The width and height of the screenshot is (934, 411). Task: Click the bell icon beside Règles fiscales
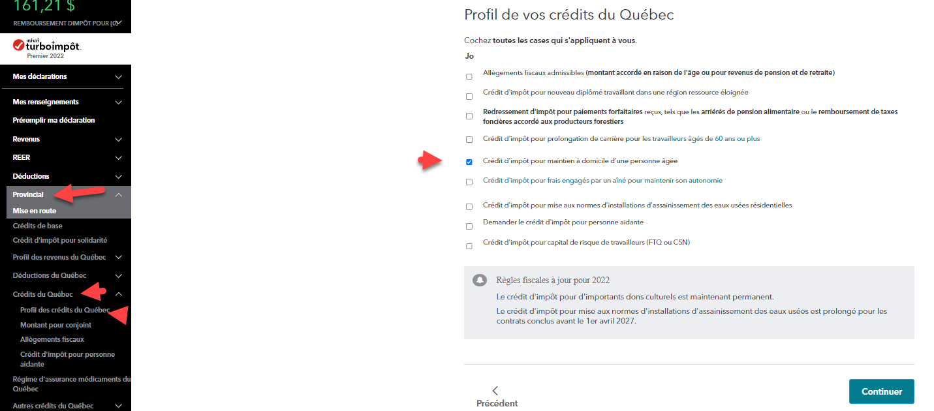click(480, 281)
